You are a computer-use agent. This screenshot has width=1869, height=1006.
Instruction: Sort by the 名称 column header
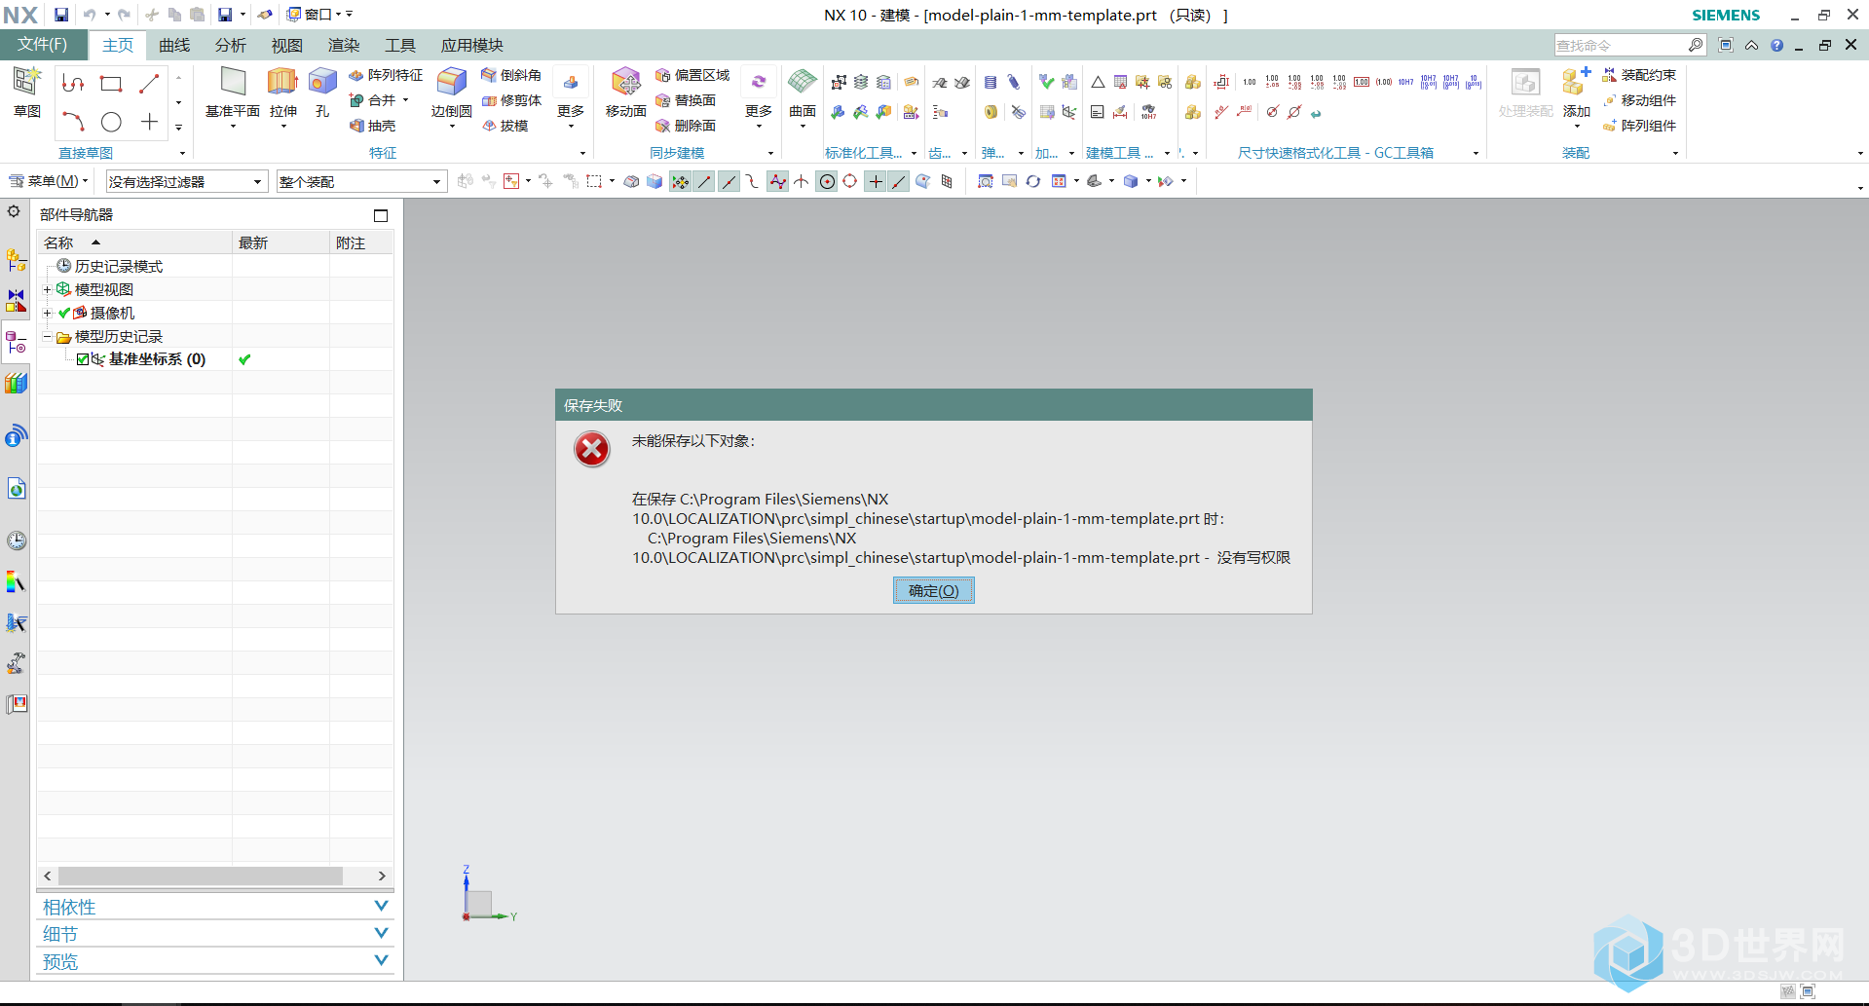tap(134, 242)
